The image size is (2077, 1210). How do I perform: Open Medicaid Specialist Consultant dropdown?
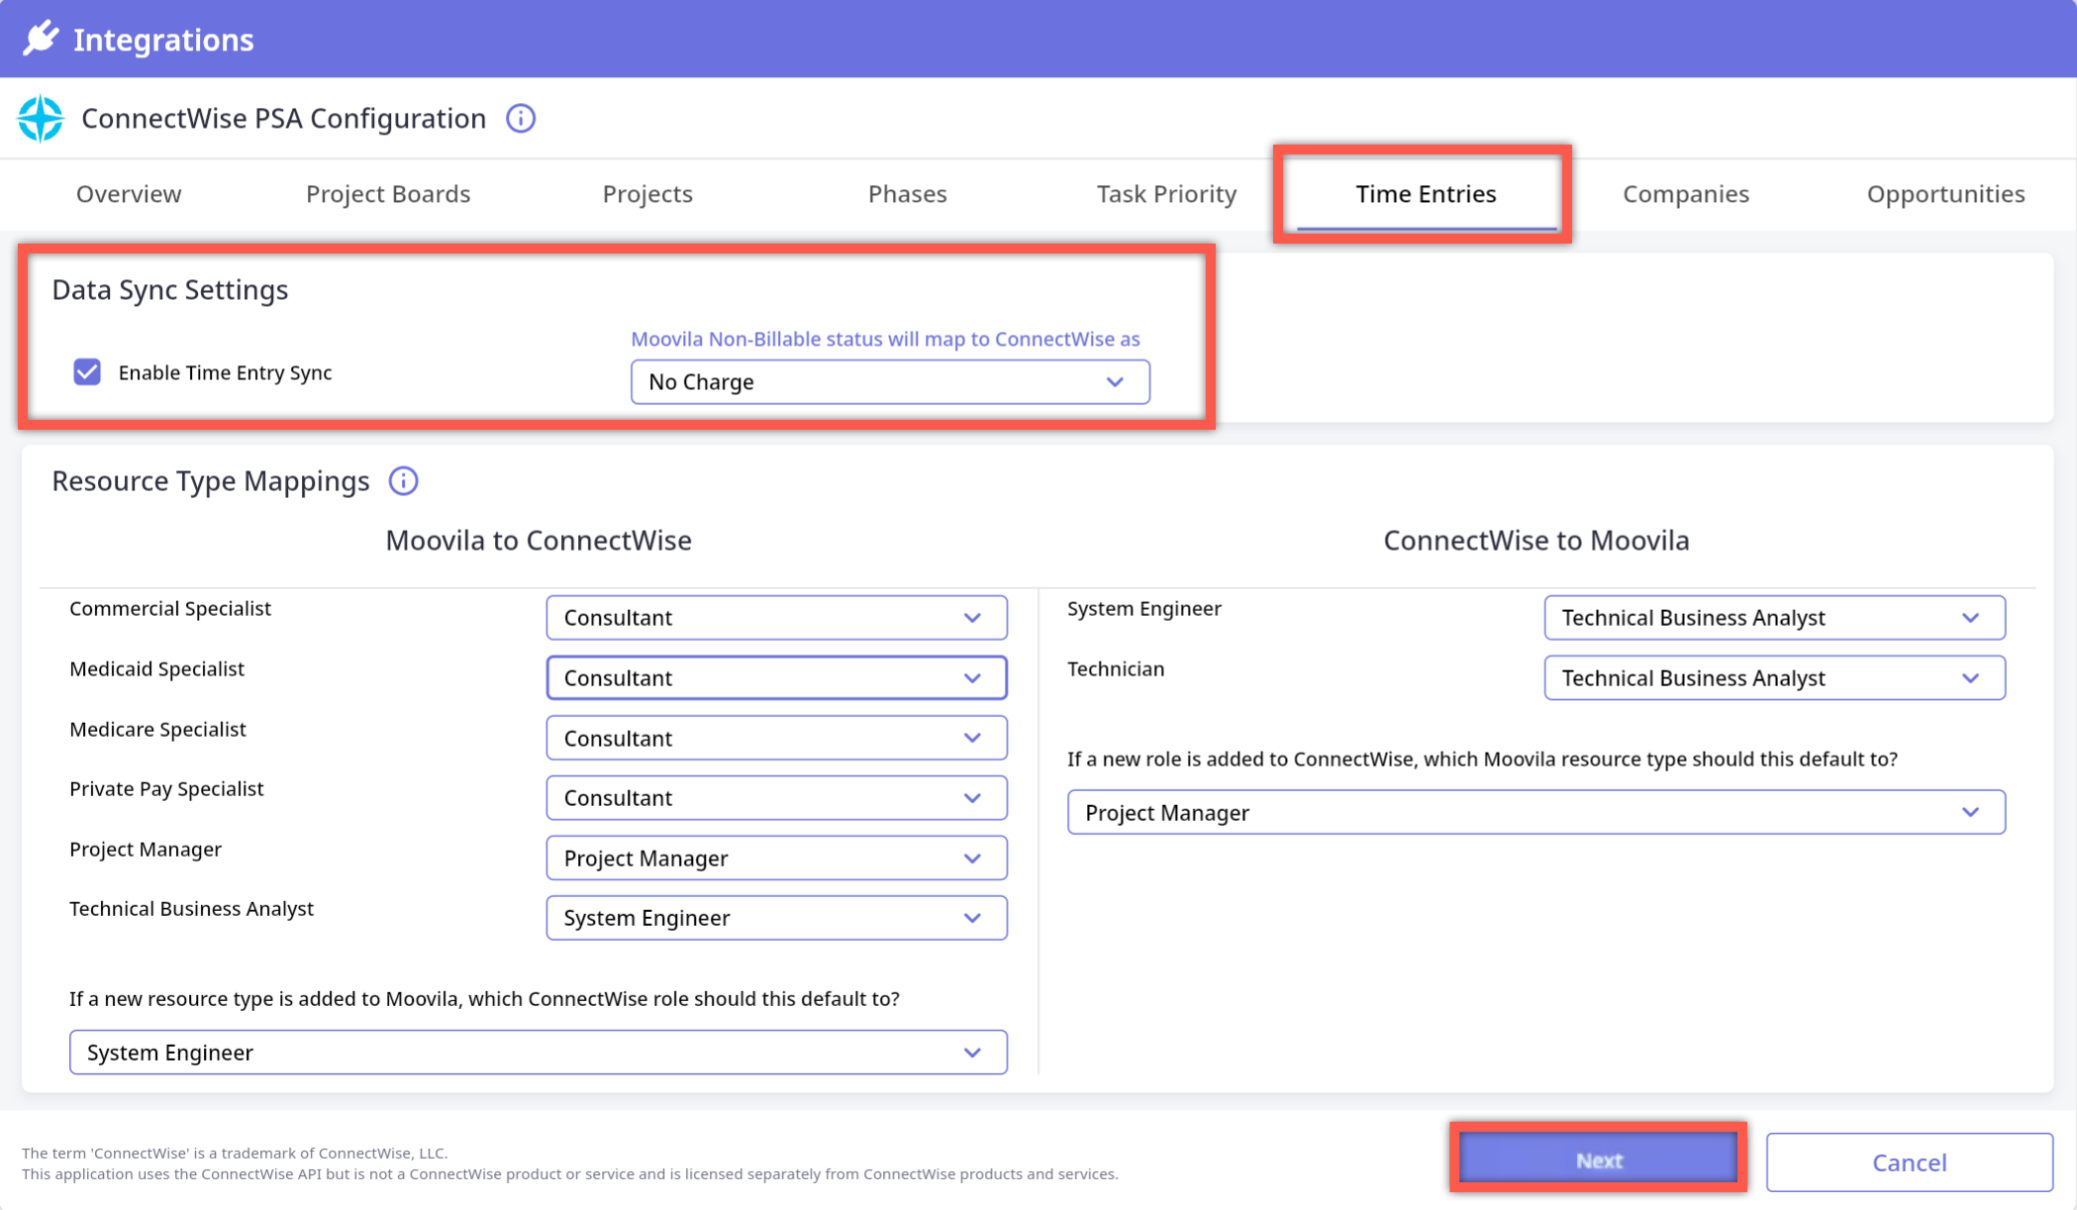click(776, 678)
